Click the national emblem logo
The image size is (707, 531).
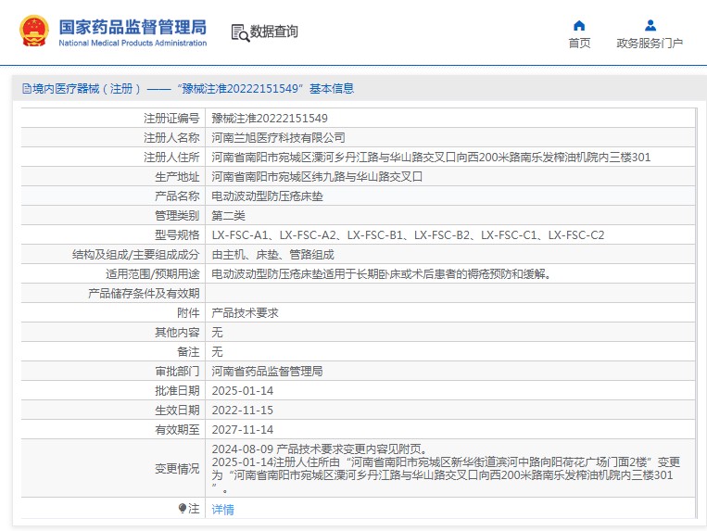point(34,31)
